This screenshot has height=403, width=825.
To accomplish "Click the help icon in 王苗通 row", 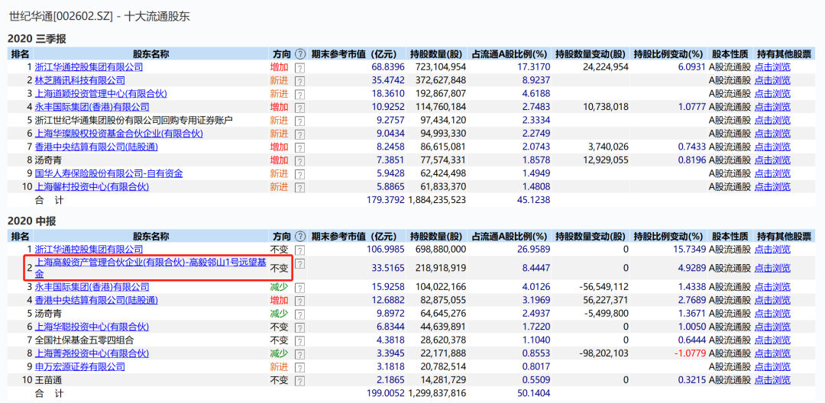I will pyautogui.click(x=299, y=380).
